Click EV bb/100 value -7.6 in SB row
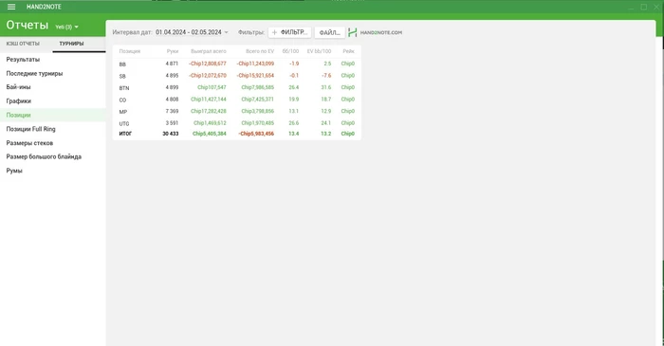This screenshot has width=664, height=346. click(x=326, y=76)
